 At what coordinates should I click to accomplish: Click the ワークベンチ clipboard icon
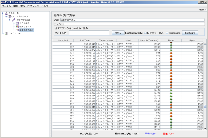[6, 34]
